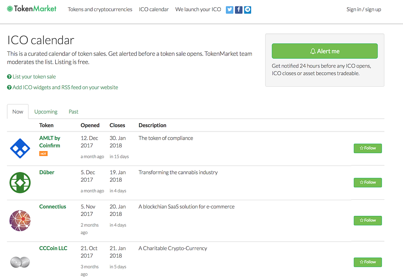Click the Düber token logo

click(x=20, y=183)
